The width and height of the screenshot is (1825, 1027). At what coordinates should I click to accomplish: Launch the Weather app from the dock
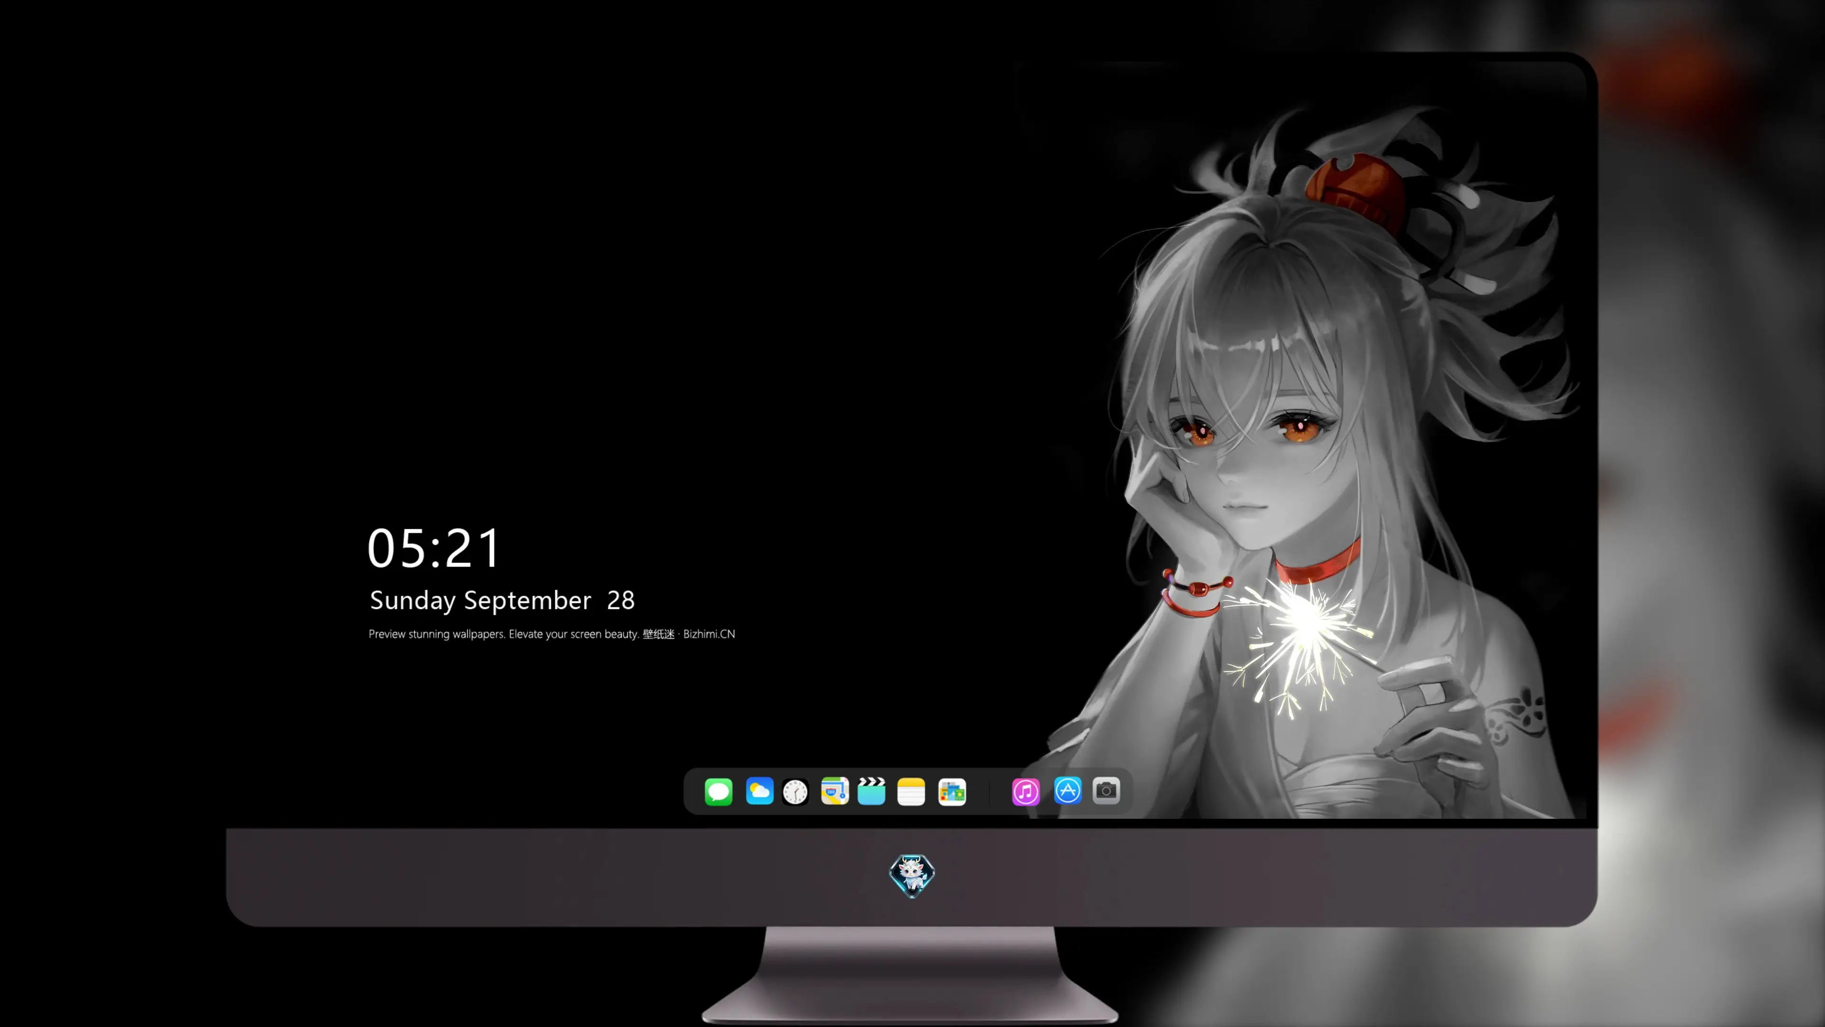[x=759, y=791]
